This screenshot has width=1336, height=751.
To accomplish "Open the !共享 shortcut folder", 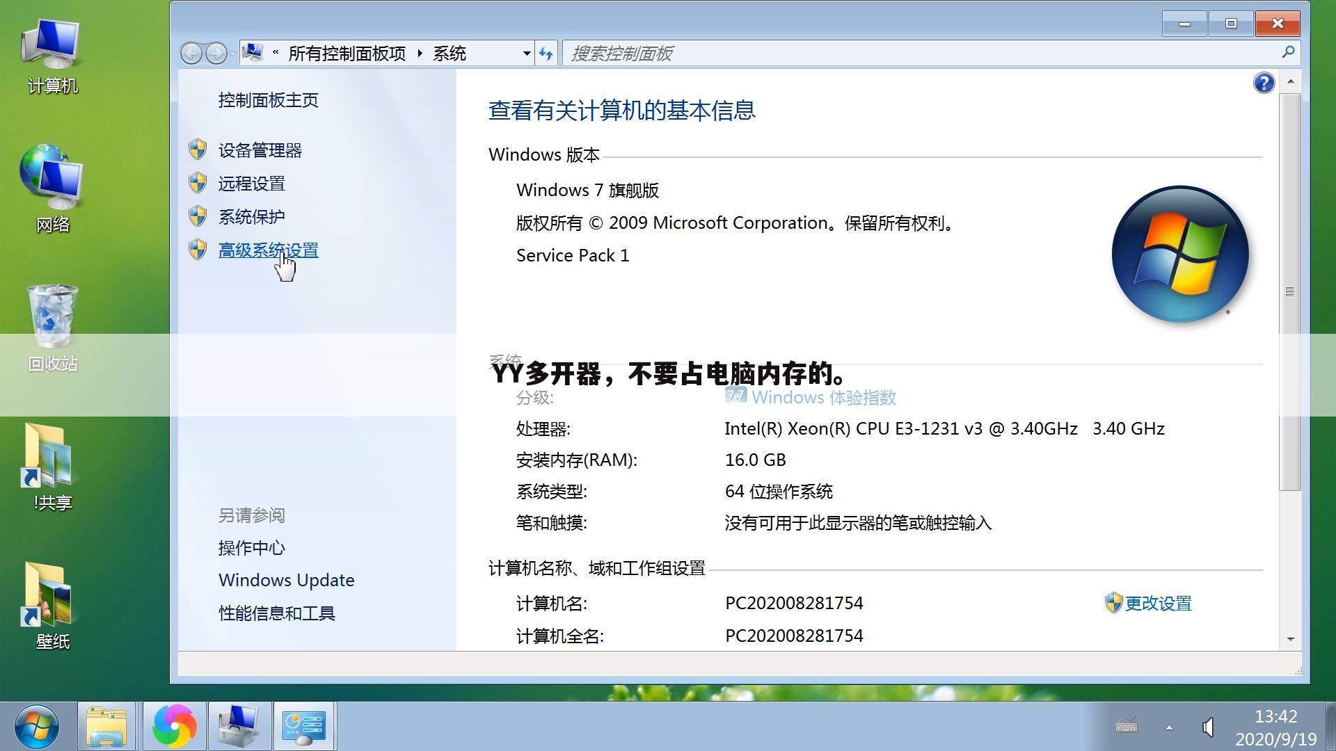I will [x=52, y=467].
